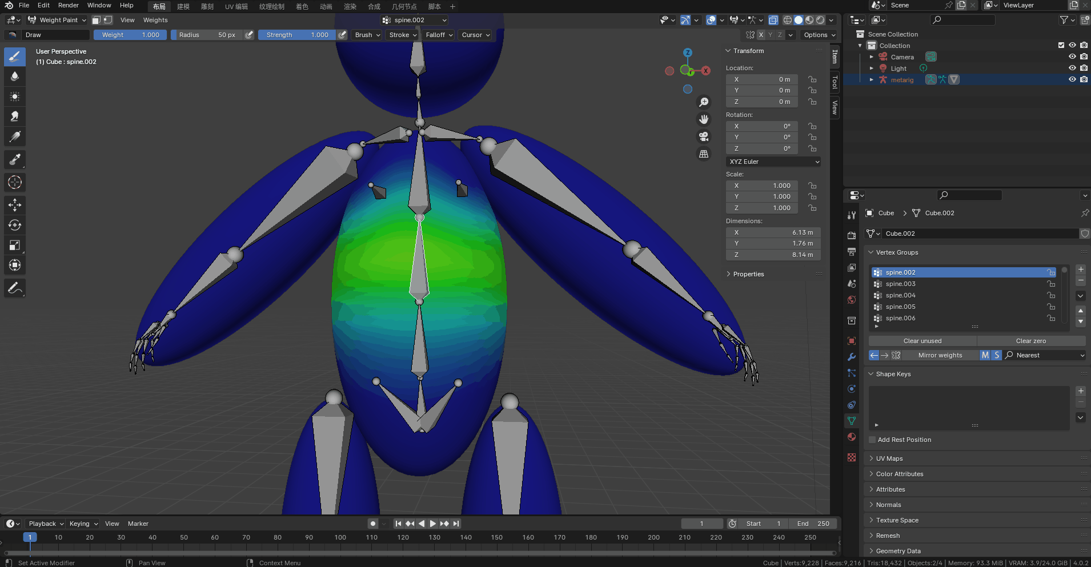Select the Smear weight tool
Image resolution: width=1091 pixels, height=567 pixels.
tap(15, 116)
